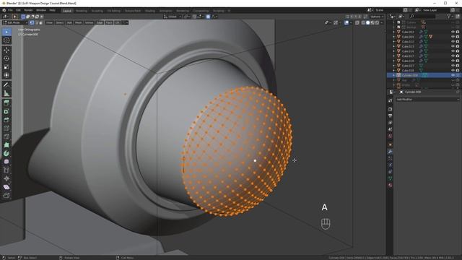Open the Window menu
The width and height of the screenshot is (462, 260).
tap(41, 10)
